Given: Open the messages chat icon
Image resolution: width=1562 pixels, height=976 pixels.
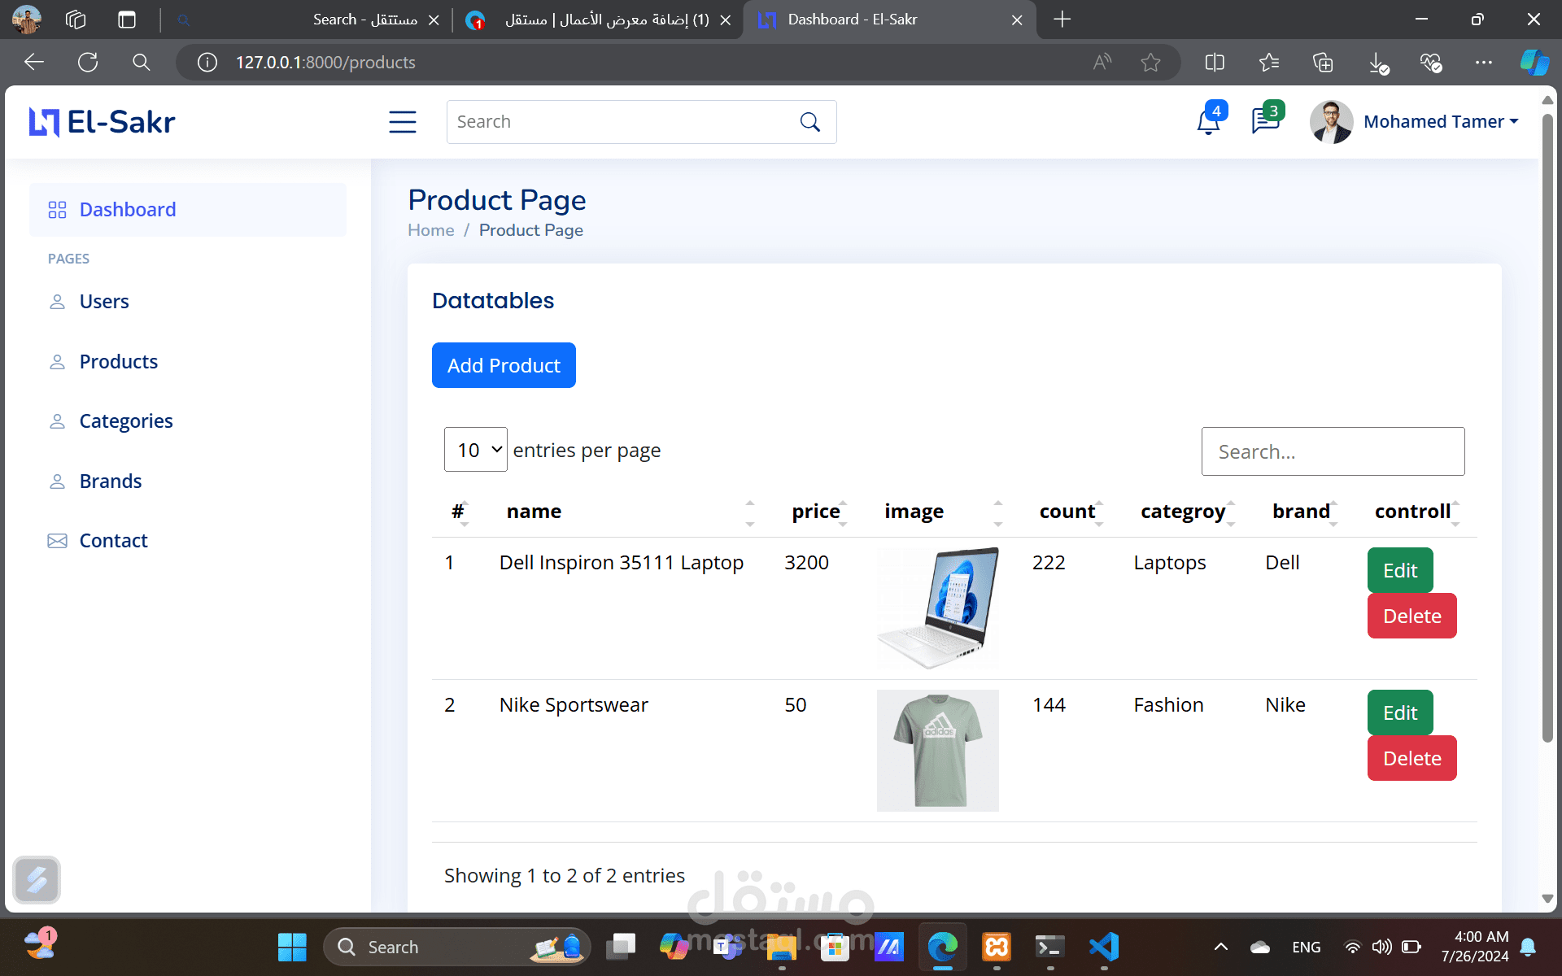Looking at the screenshot, I should coord(1265,122).
